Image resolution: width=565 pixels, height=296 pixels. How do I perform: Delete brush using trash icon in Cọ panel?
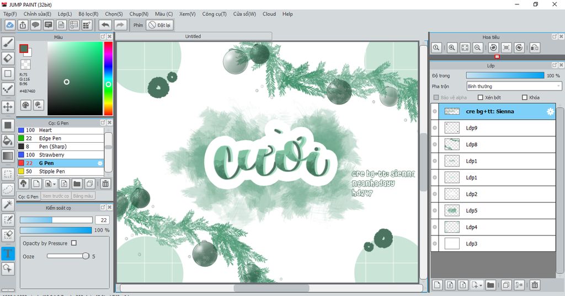(x=105, y=184)
